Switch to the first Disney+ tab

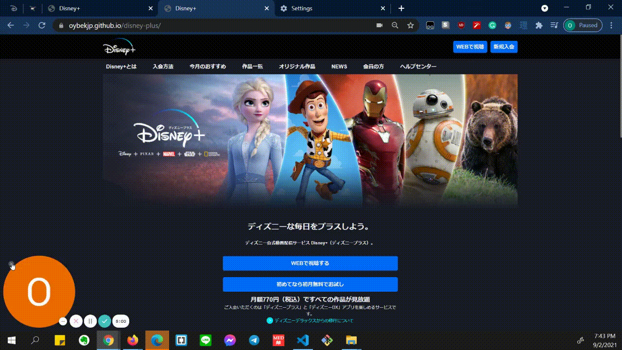click(100, 8)
